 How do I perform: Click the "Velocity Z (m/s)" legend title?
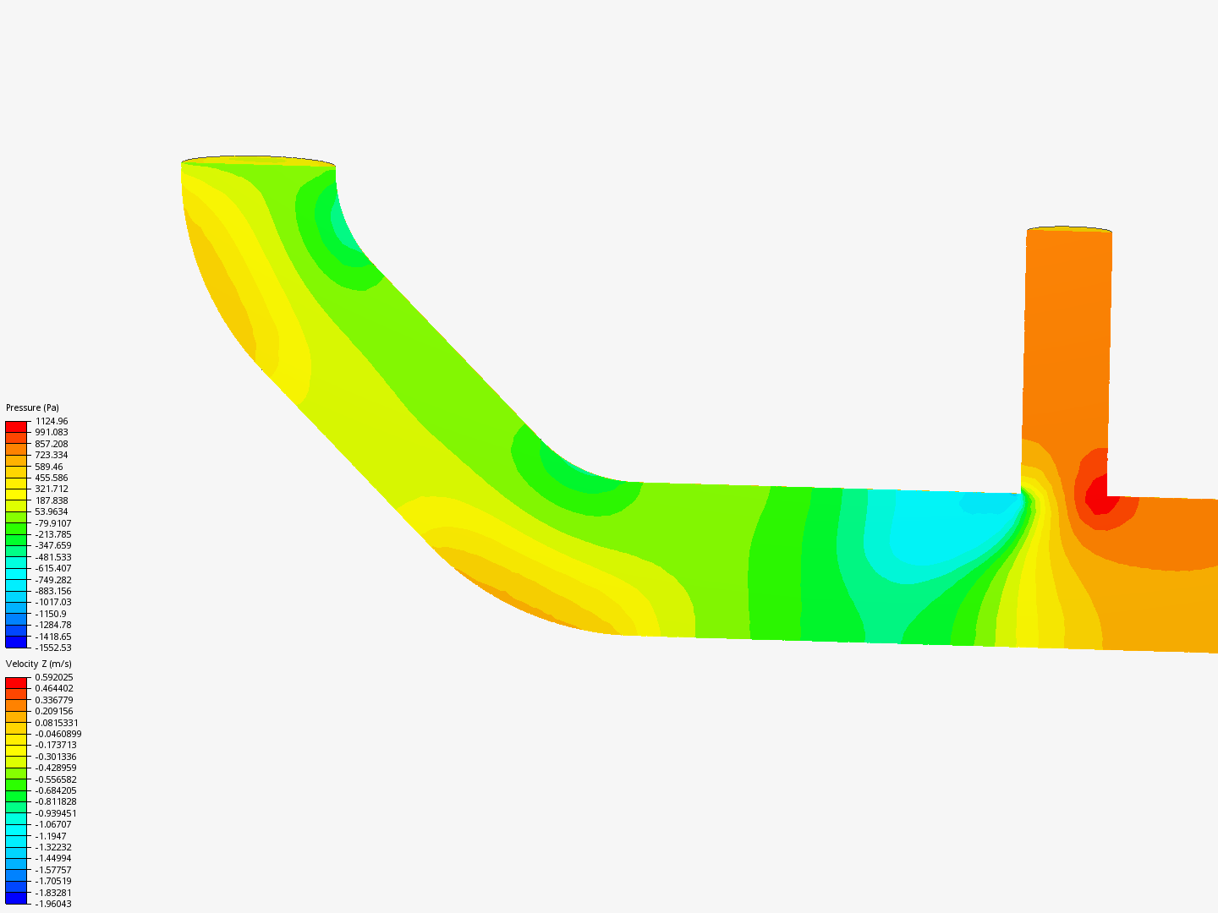39,664
